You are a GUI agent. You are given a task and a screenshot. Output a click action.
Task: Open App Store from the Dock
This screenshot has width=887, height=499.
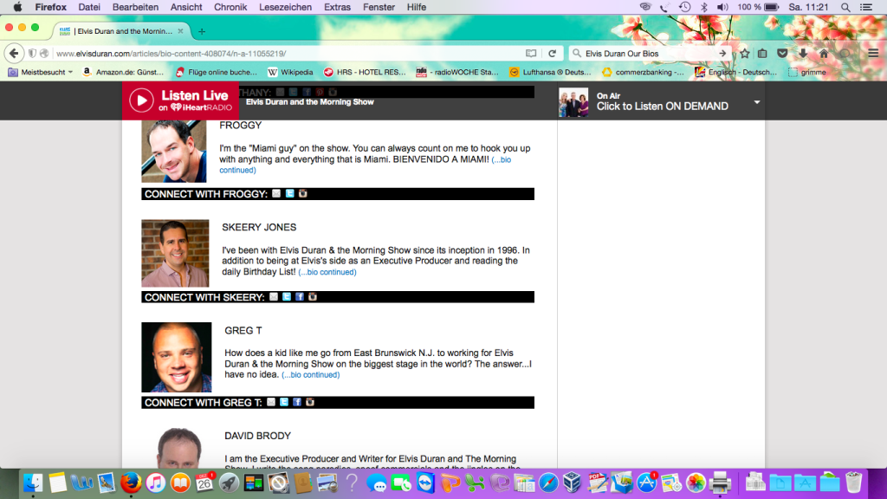tap(646, 483)
